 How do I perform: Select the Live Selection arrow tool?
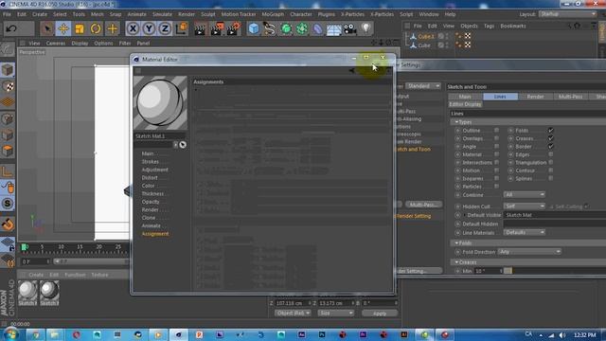pos(46,28)
